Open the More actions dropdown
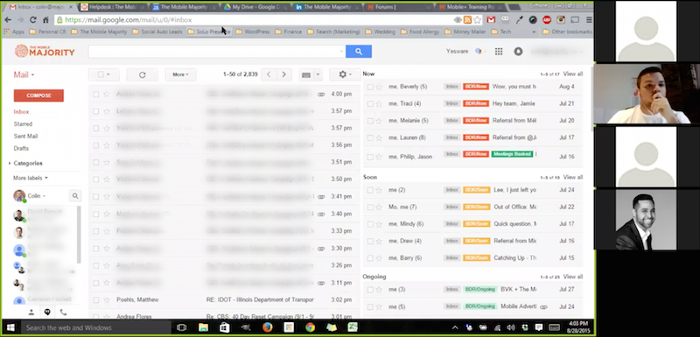 point(180,74)
